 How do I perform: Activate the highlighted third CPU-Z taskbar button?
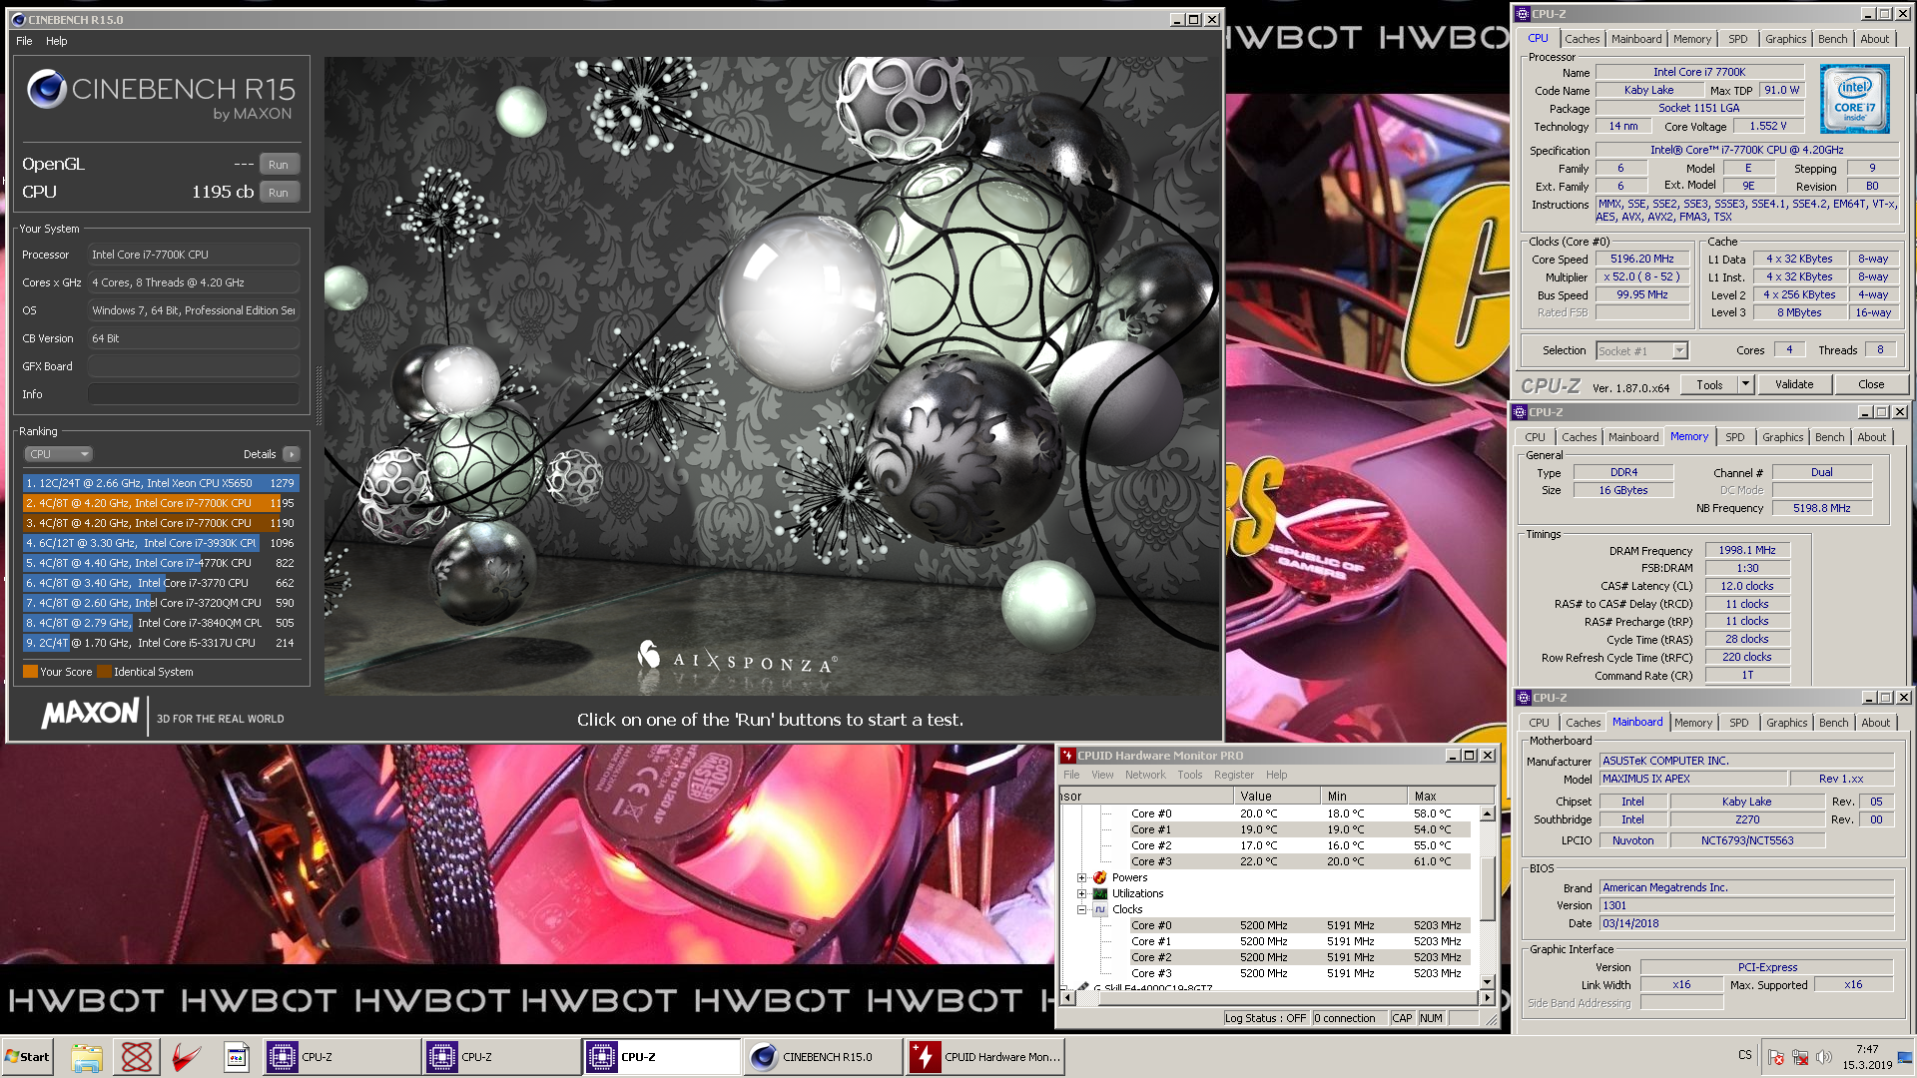[x=661, y=1057]
